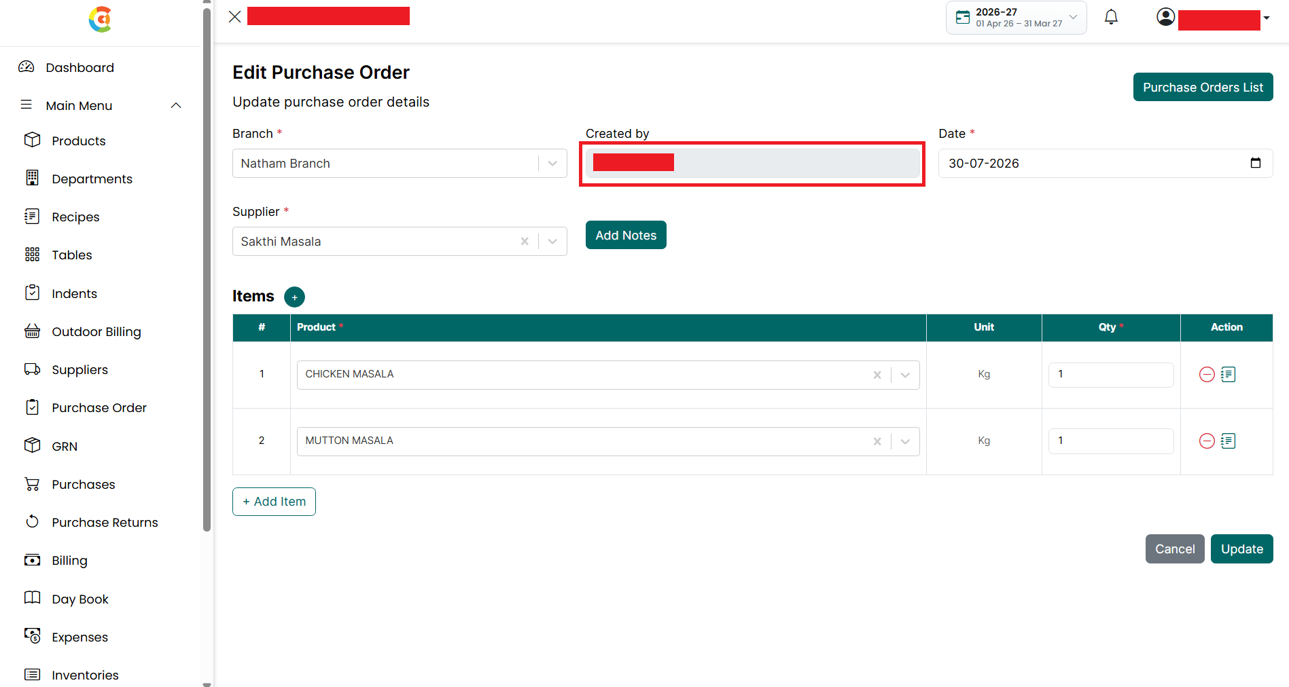
Task: Open Products in the sidebar
Action: [x=79, y=141]
